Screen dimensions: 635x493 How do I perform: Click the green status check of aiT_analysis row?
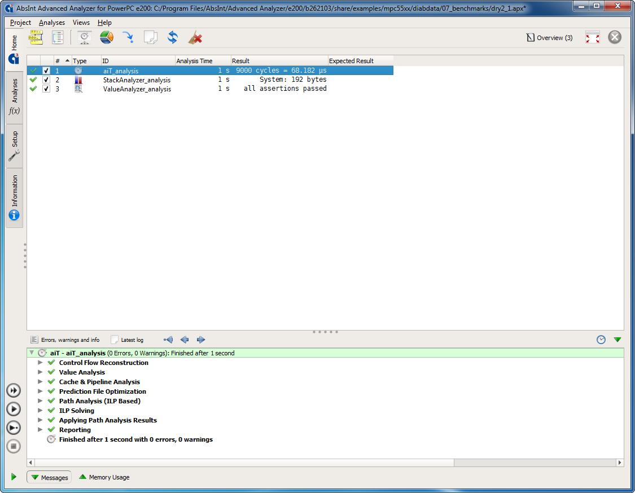pos(33,71)
